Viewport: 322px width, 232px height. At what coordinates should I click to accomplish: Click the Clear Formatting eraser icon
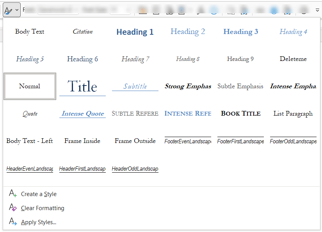(x=13, y=207)
